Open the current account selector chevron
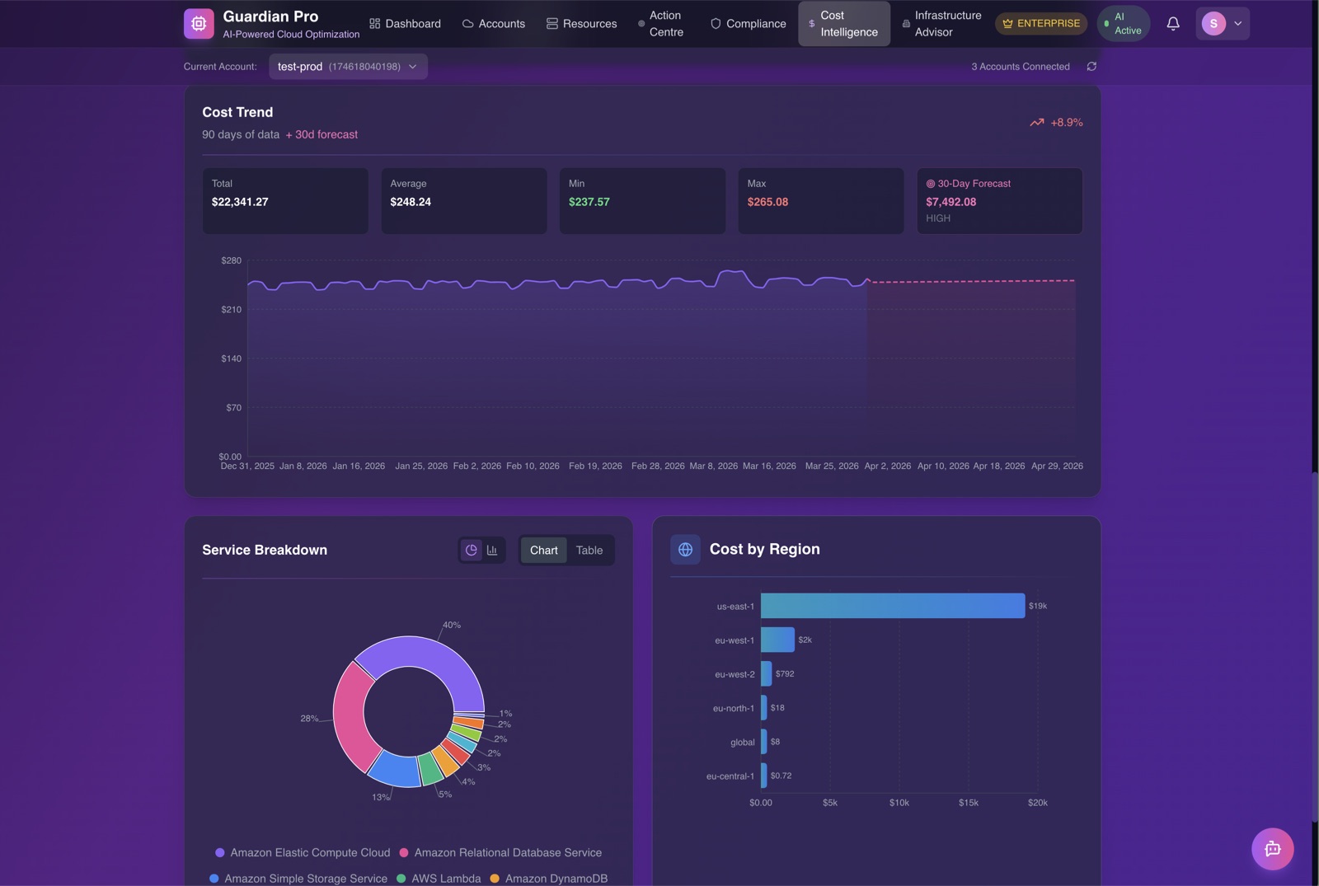Image resolution: width=1319 pixels, height=886 pixels. pyautogui.click(x=415, y=66)
